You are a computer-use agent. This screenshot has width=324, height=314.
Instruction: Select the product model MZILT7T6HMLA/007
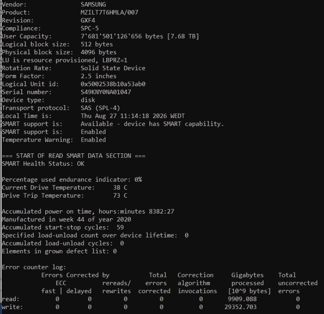coord(109,13)
